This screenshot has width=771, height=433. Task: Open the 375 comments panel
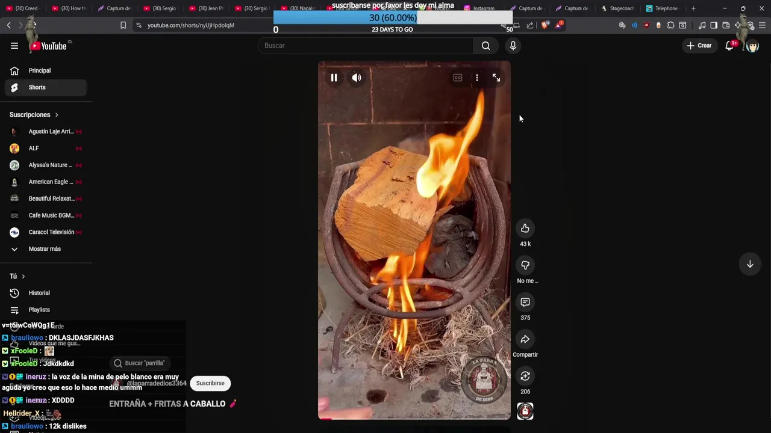point(525,302)
